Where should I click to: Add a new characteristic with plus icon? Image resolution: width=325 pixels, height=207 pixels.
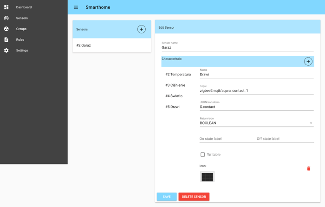click(x=308, y=61)
